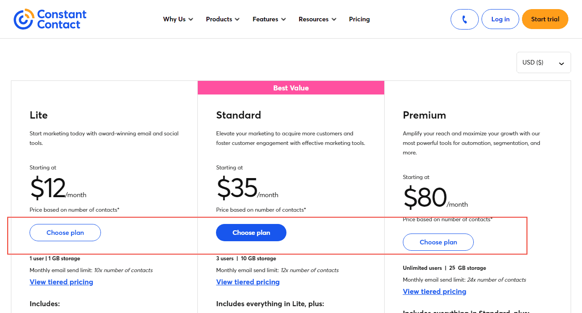Image resolution: width=582 pixels, height=313 pixels.
Task: Click the Best Value banner
Action: (x=291, y=88)
